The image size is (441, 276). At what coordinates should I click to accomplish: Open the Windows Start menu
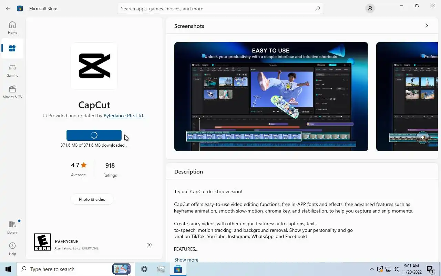point(8,269)
